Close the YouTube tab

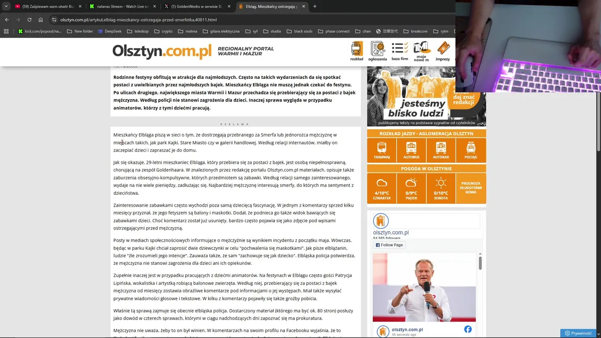(x=80, y=7)
